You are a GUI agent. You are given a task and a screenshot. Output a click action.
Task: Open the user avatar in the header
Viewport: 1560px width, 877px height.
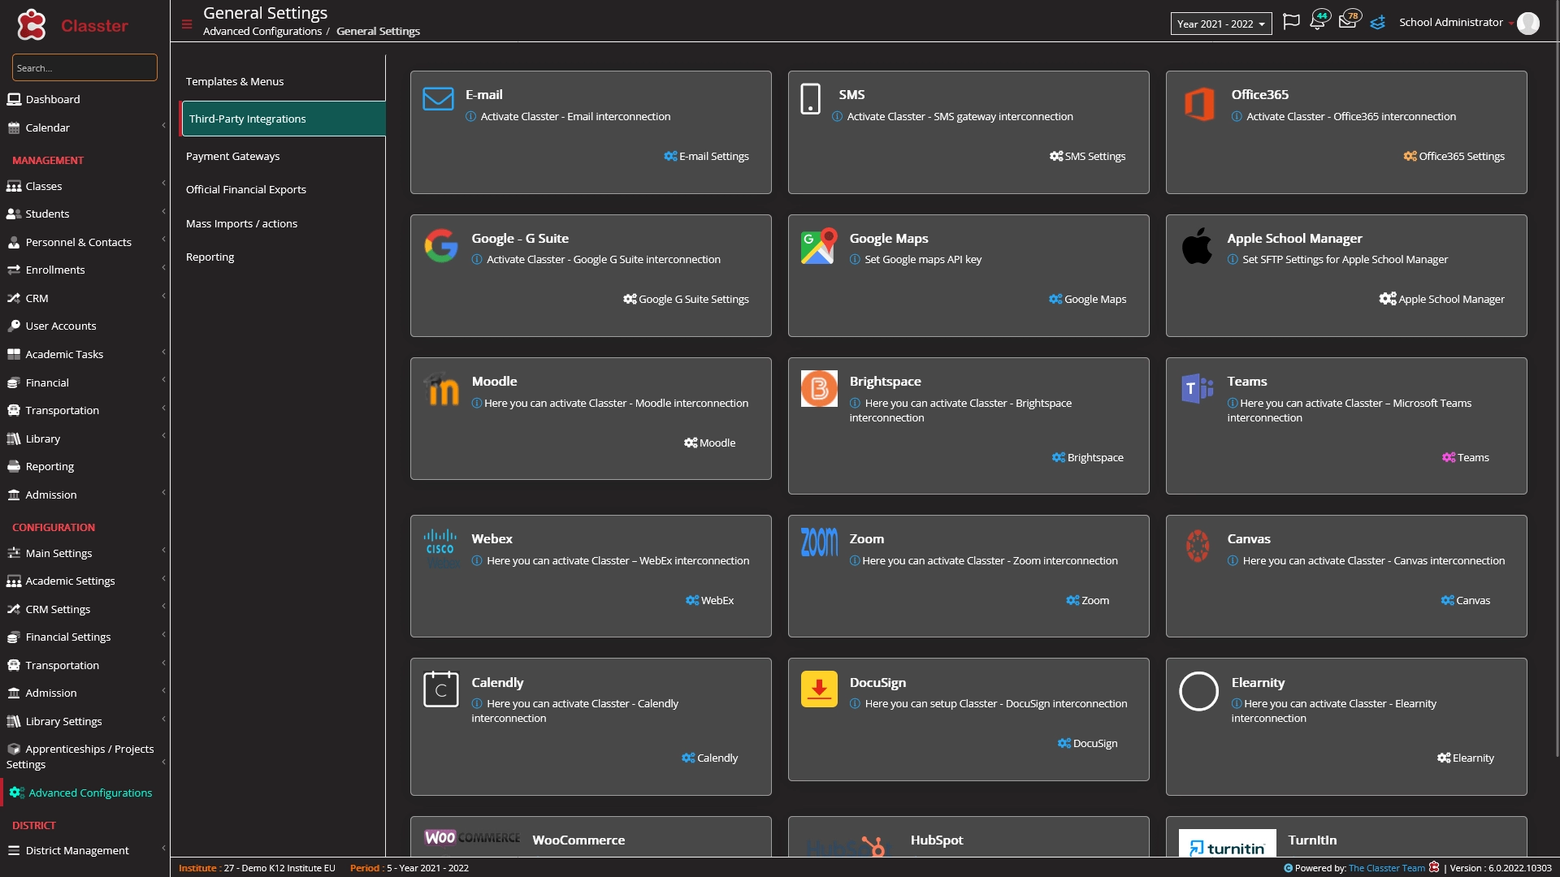click(x=1528, y=24)
